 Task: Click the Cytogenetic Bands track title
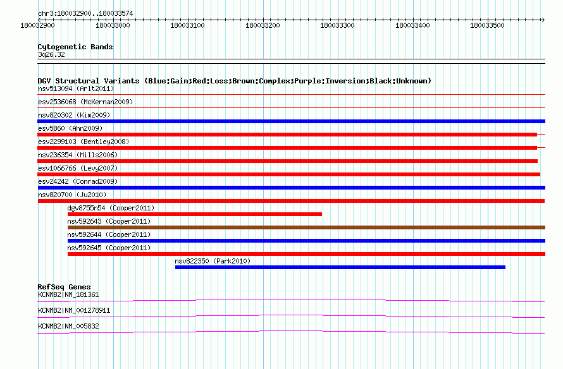[x=75, y=47]
